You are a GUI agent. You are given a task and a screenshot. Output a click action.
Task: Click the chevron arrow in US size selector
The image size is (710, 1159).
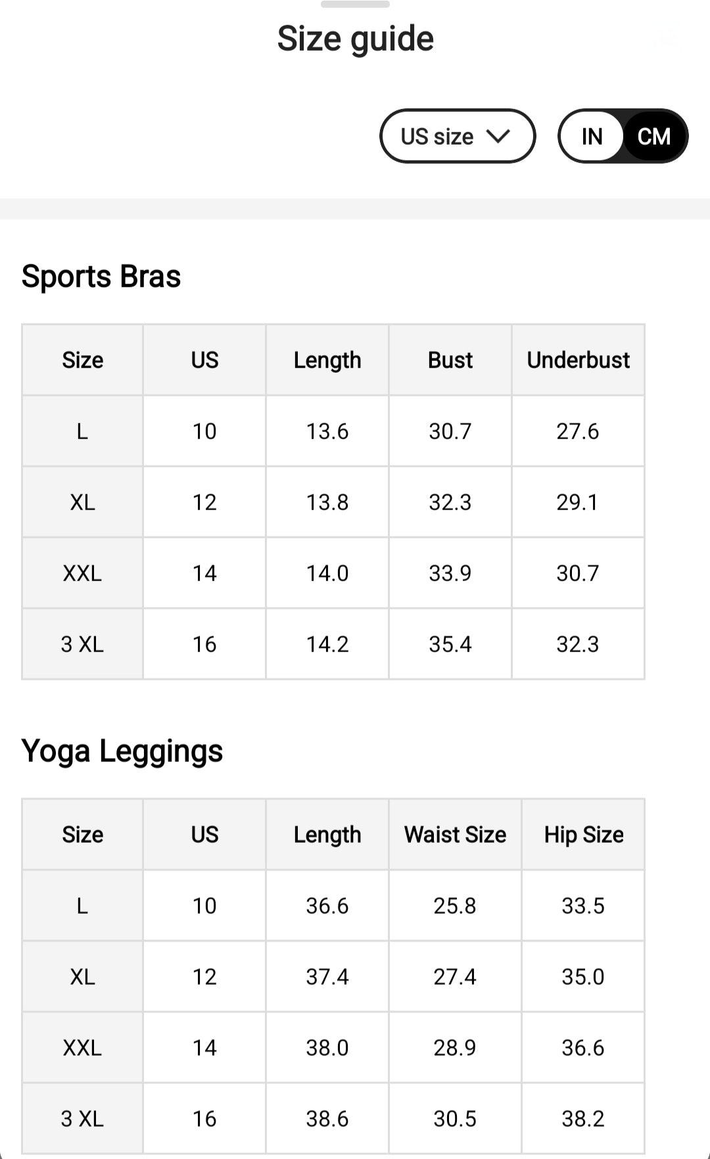(498, 136)
